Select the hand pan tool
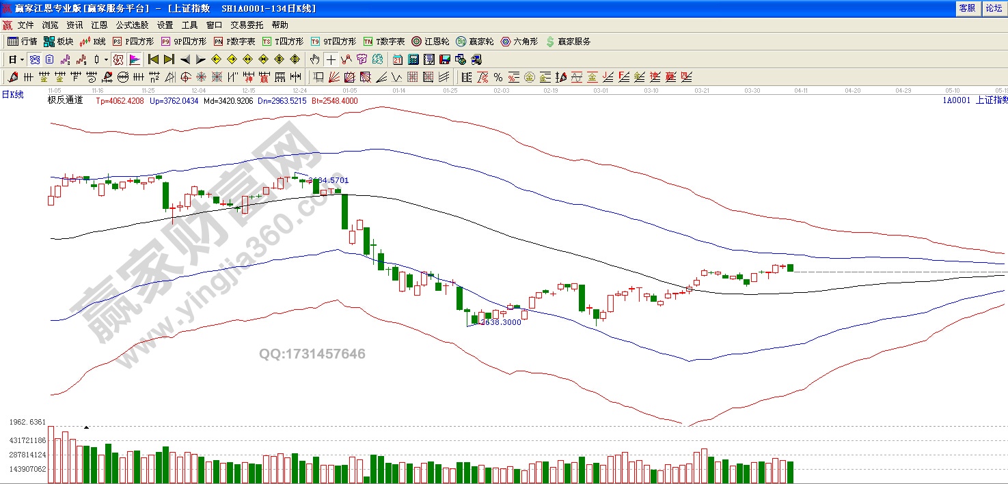The width and height of the screenshot is (1008, 484). [314, 59]
